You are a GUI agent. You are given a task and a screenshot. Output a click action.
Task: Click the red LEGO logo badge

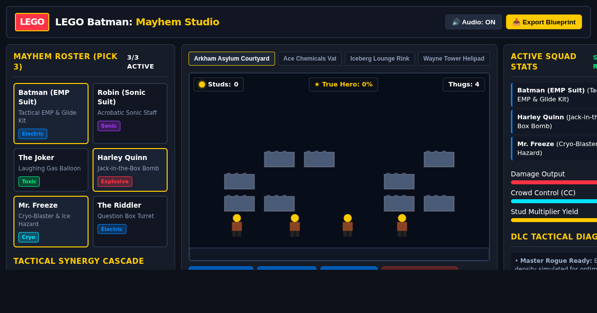32,22
